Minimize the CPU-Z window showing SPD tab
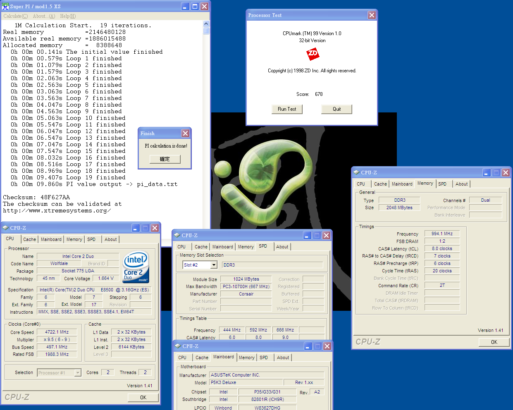Image resolution: width=513 pixels, height=410 pixels. pos(307,235)
